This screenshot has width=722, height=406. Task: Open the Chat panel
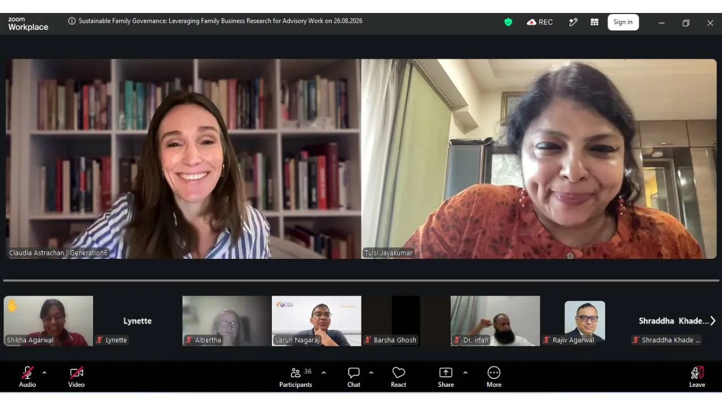[x=354, y=377]
